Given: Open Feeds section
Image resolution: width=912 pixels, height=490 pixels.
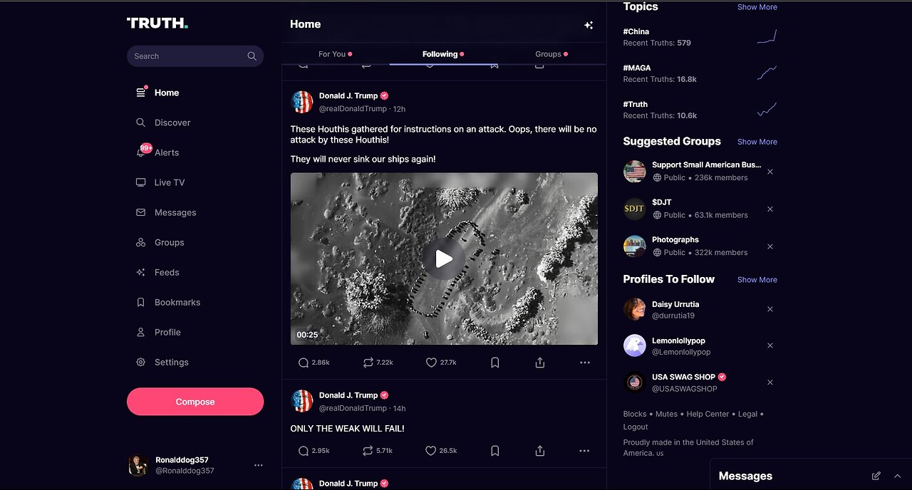Looking at the screenshot, I should point(157,272).
